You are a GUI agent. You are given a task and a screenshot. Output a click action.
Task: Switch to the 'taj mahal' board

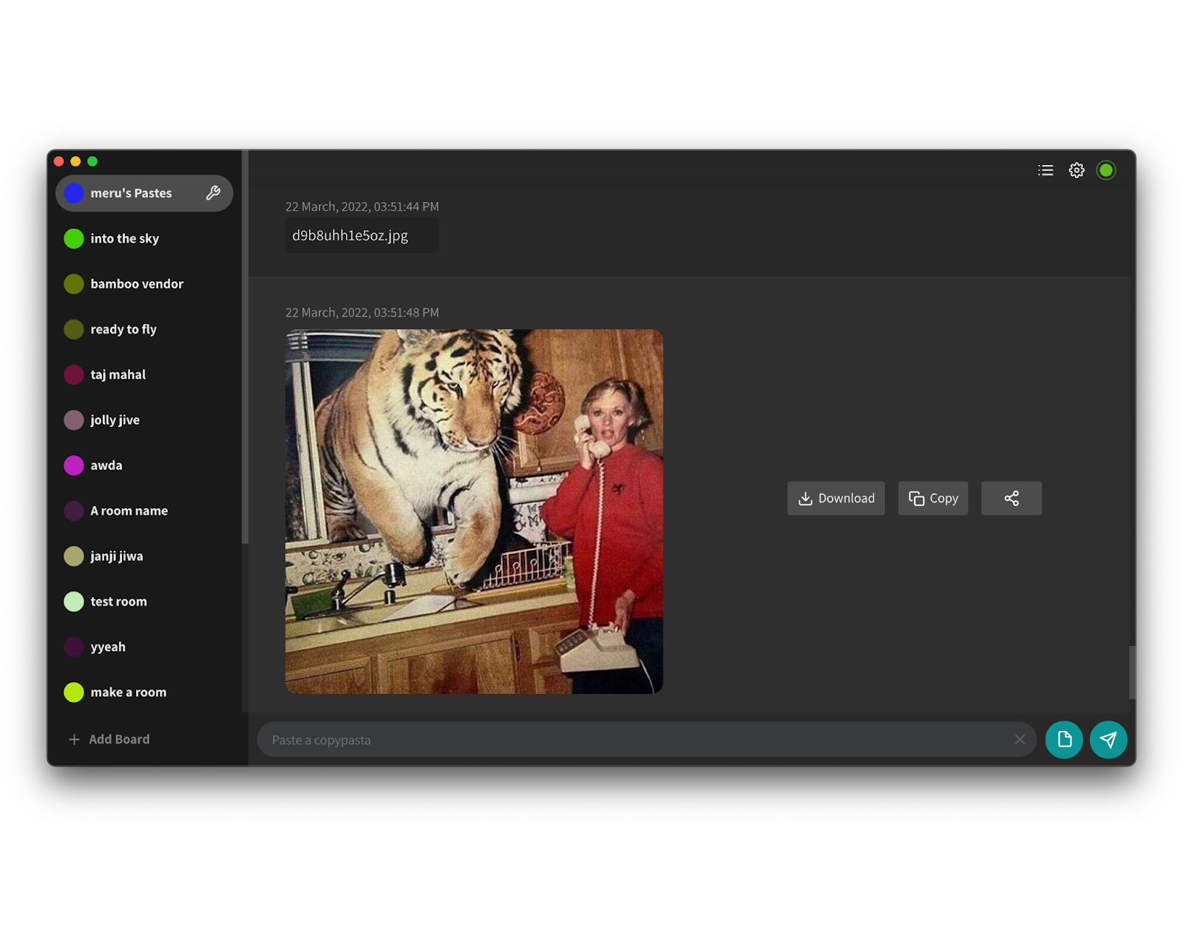118,374
